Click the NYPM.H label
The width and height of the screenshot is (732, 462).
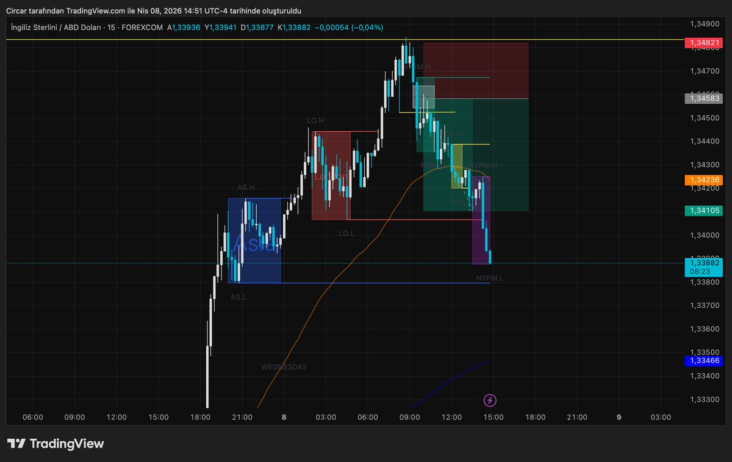click(x=483, y=165)
